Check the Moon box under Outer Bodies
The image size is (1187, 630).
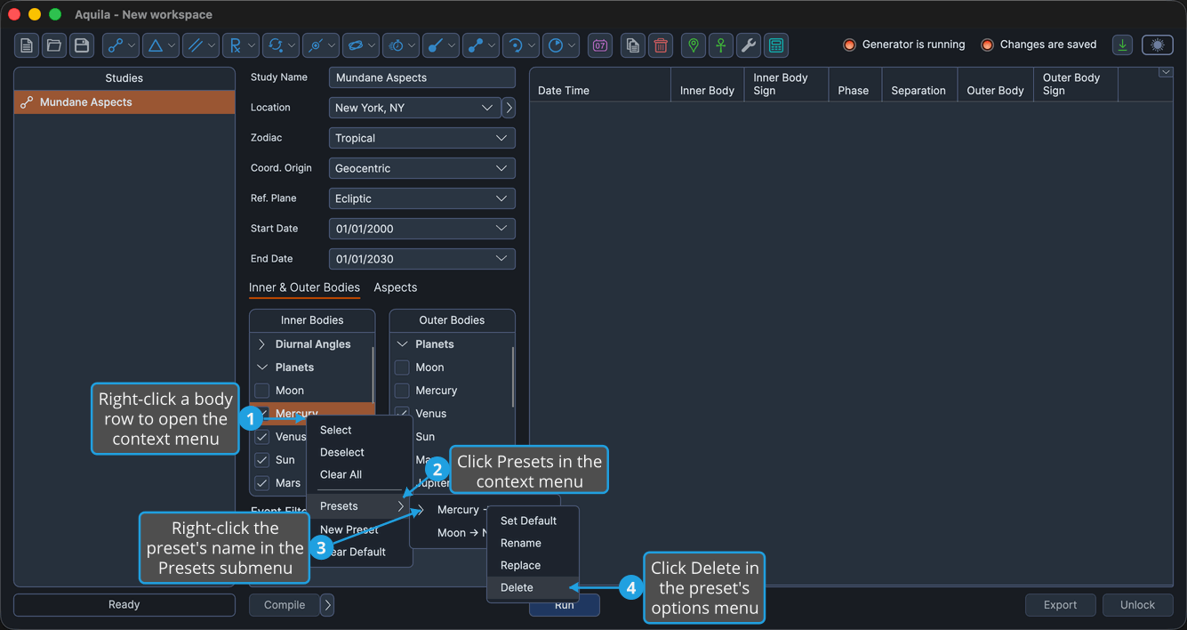402,367
